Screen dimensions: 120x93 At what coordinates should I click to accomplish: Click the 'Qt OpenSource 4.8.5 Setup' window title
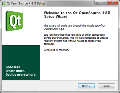26,3
